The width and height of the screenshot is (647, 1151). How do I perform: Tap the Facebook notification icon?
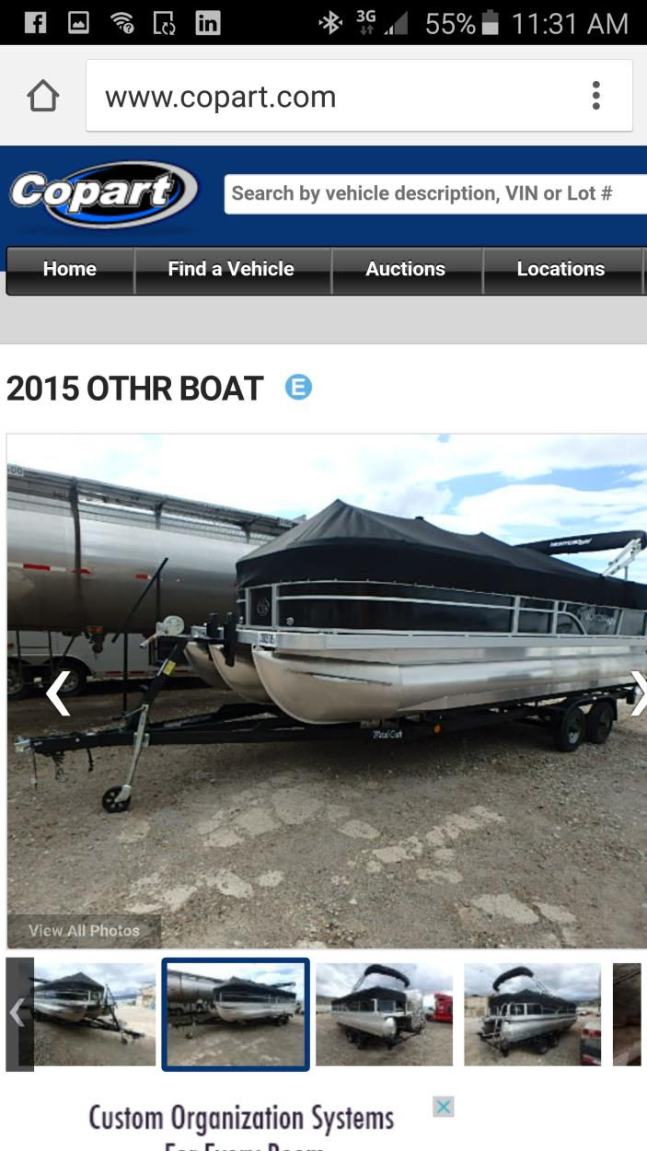click(35, 22)
